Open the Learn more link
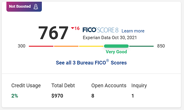 point(133,31)
